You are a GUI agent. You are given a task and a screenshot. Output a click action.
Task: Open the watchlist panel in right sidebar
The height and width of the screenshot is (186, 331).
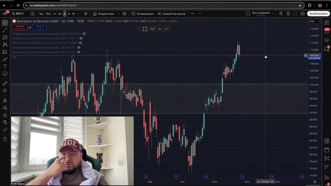(x=326, y=23)
